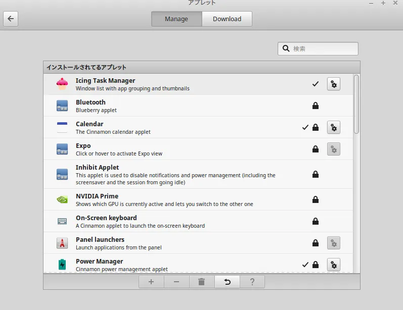Select the Icing Task Manager title
The image size is (403, 310).
point(105,81)
